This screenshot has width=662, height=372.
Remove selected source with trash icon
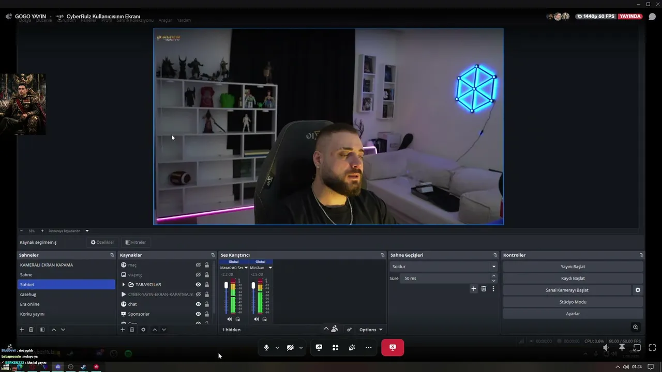tap(132, 330)
